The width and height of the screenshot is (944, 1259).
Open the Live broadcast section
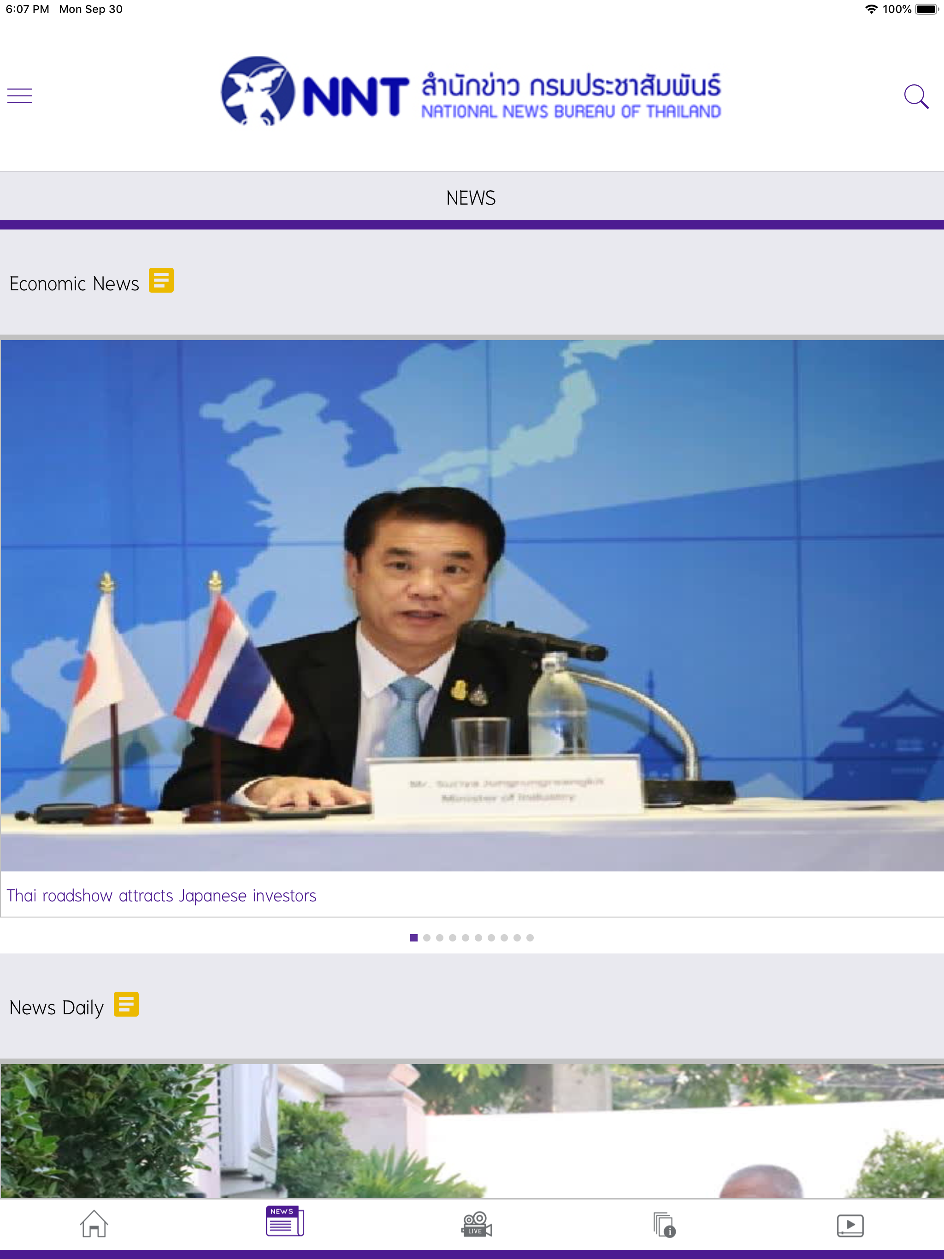pyautogui.click(x=476, y=1224)
